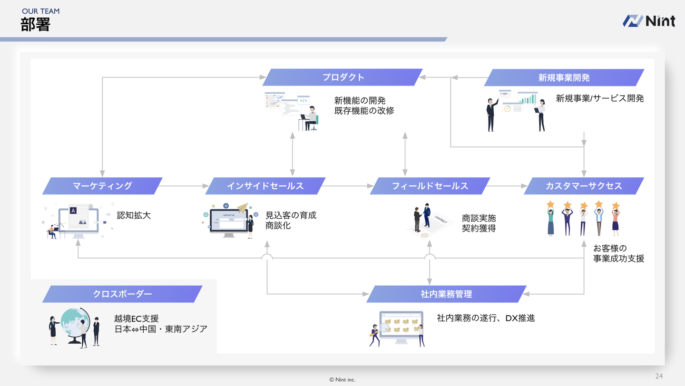Select the フィールドセールス department banner
This screenshot has height=386, width=685.
(x=430, y=186)
